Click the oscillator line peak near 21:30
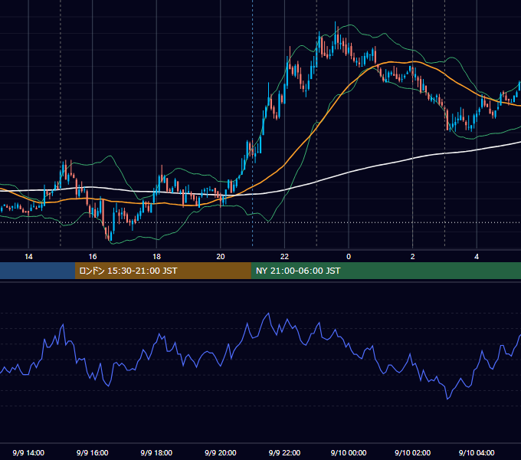The height and width of the screenshot is (460, 521). pos(268,314)
